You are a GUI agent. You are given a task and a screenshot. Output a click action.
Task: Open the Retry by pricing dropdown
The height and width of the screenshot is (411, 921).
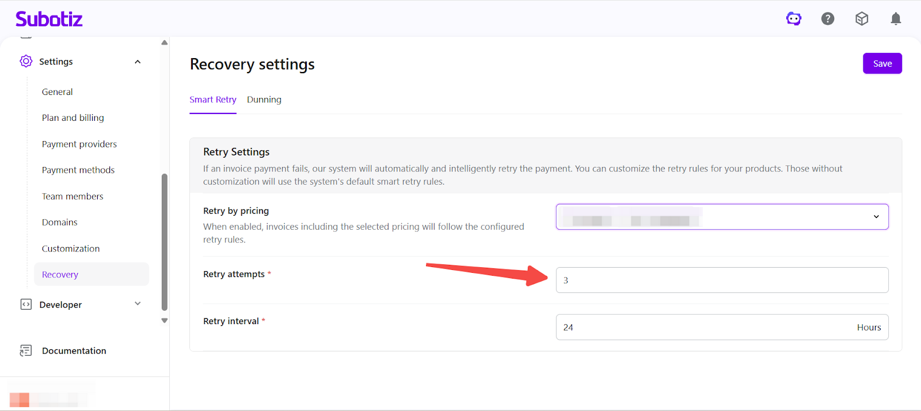click(722, 216)
